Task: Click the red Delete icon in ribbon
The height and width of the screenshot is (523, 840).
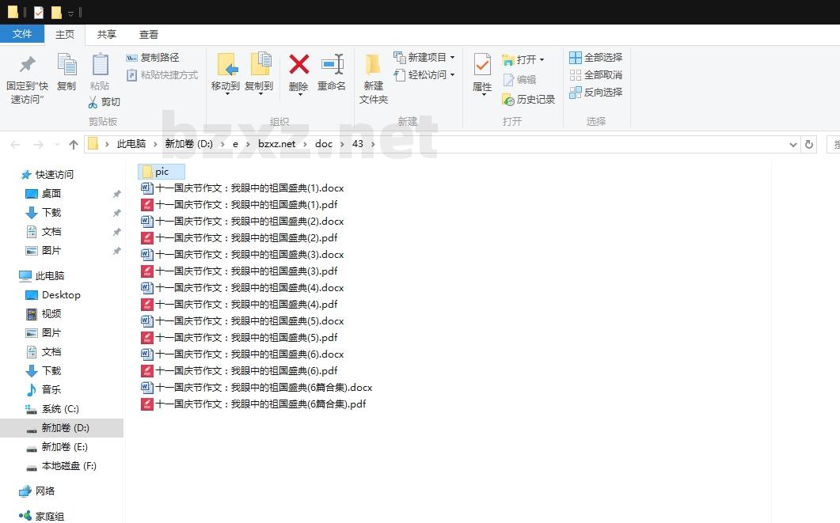Action: click(298, 65)
